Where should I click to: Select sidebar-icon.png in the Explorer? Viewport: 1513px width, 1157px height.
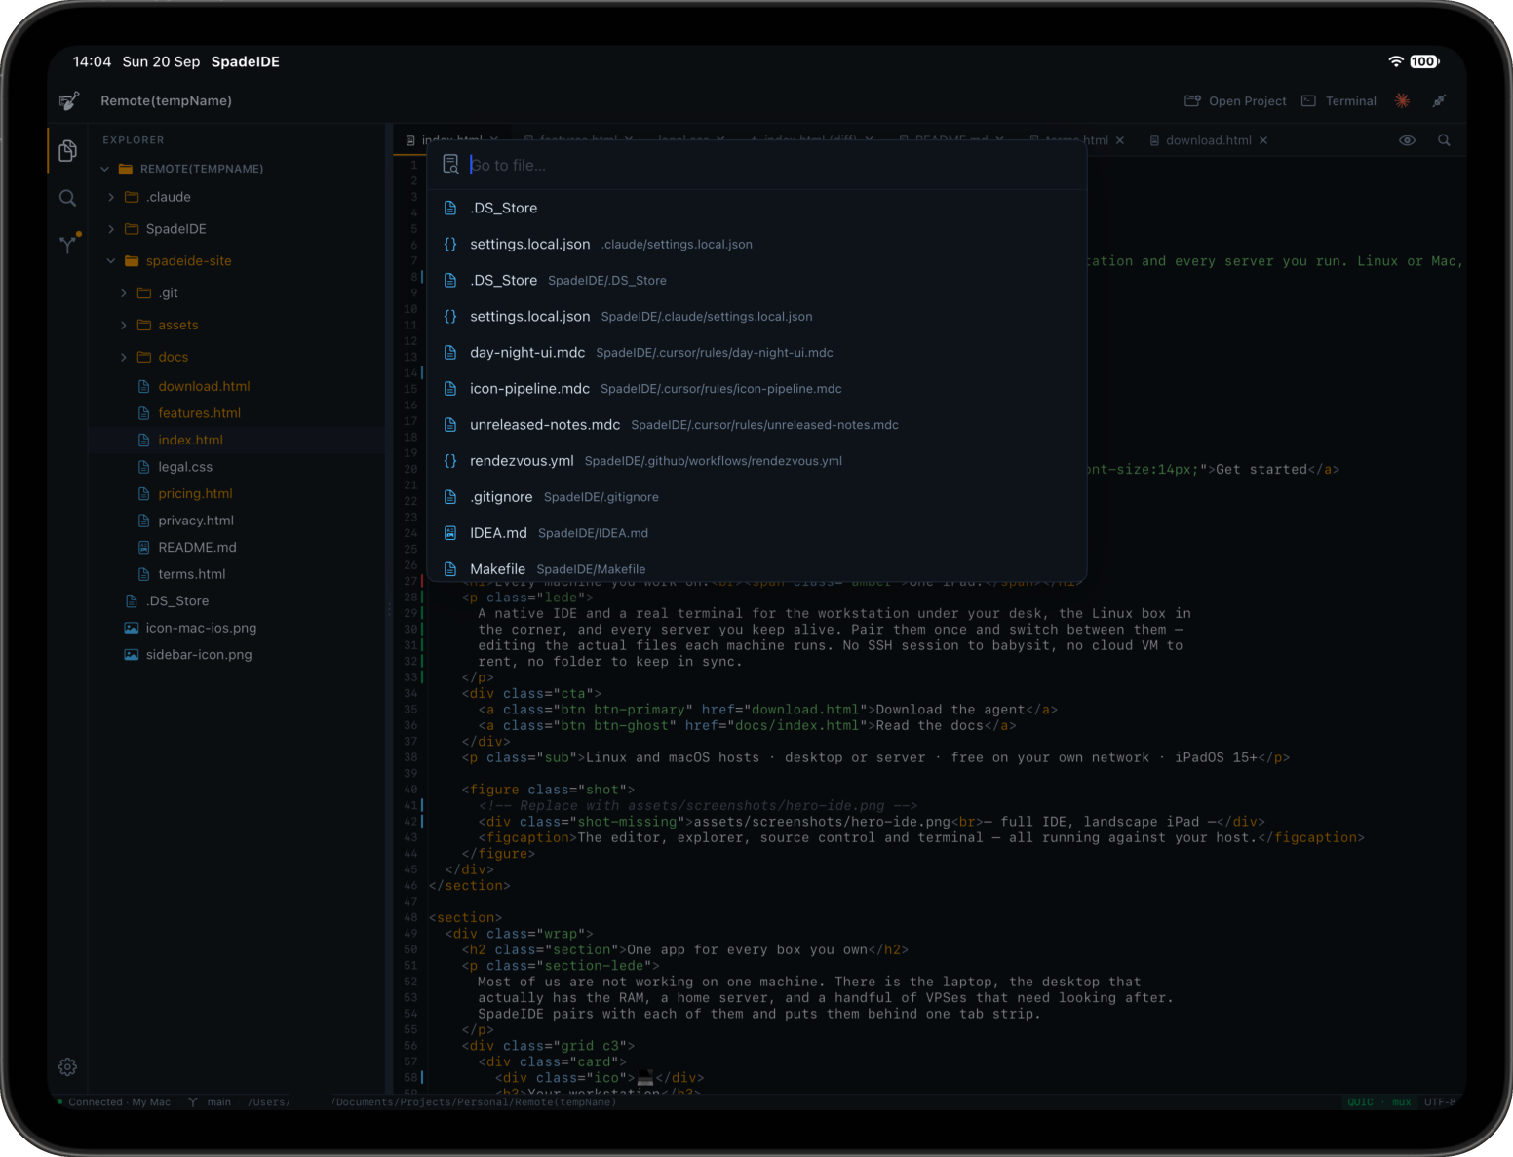[x=237, y=655]
